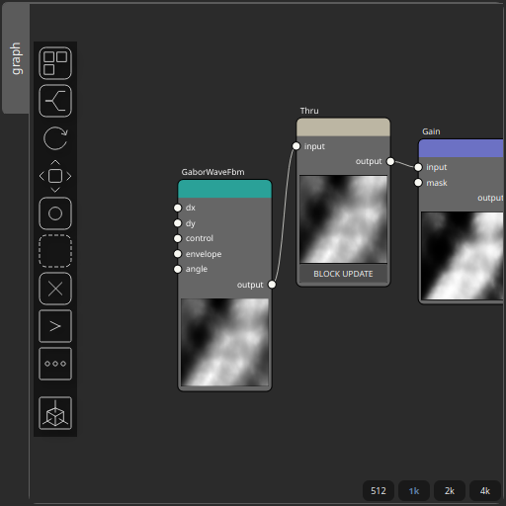Click the circular reload arrow icon
Image resolution: width=506 pixels, height=506 pixels.
pyautogui.click(x=55, y=138)
